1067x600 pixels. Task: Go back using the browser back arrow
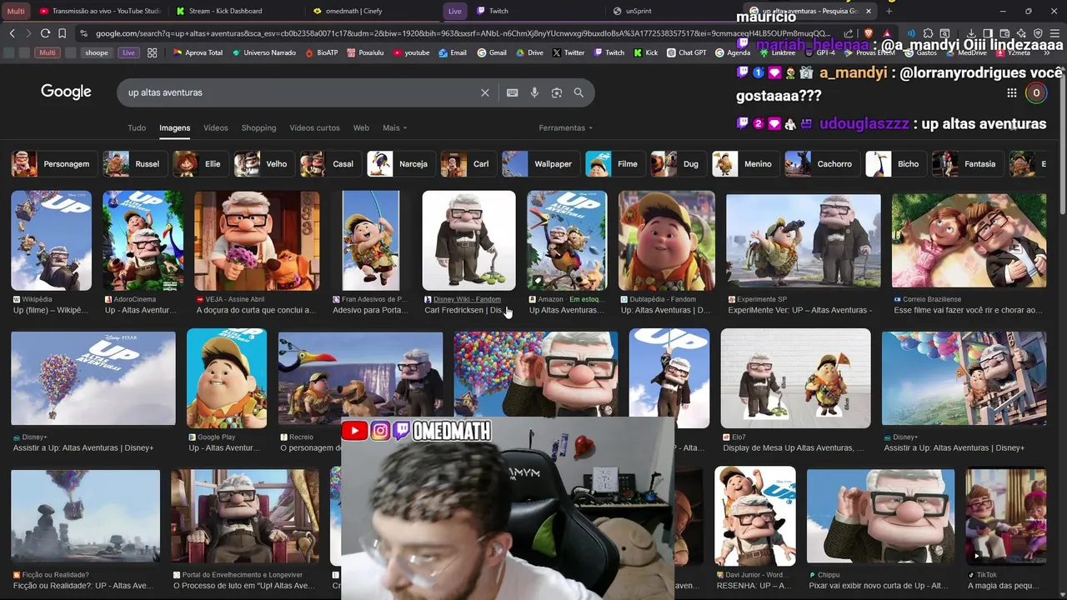tap(12, 33)
